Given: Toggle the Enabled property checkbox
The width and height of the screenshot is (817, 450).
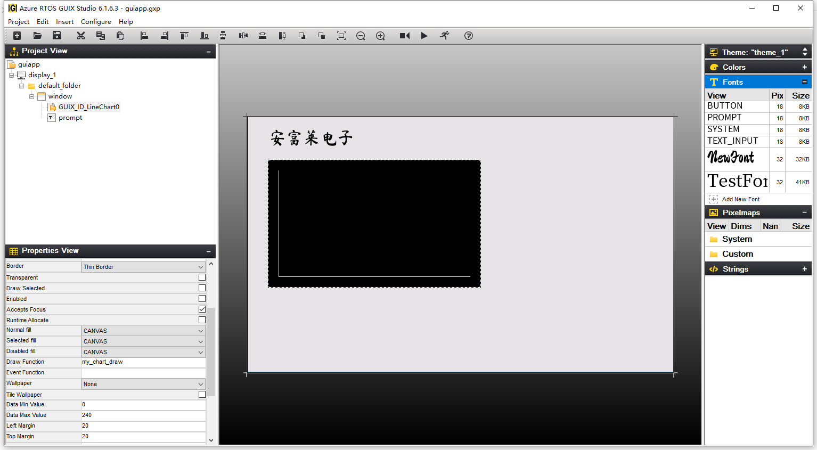Looking at the screenshot, I should point(202,299).
